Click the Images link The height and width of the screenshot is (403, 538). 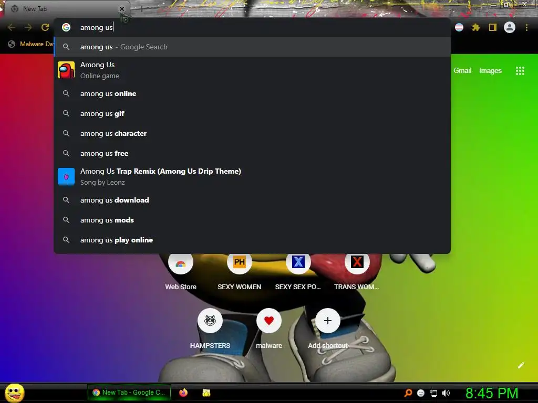[490, 71]
